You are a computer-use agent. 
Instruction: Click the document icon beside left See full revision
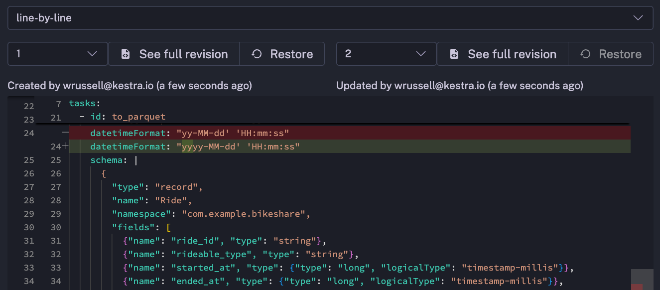pyautogui.click(x=126, y=54)
